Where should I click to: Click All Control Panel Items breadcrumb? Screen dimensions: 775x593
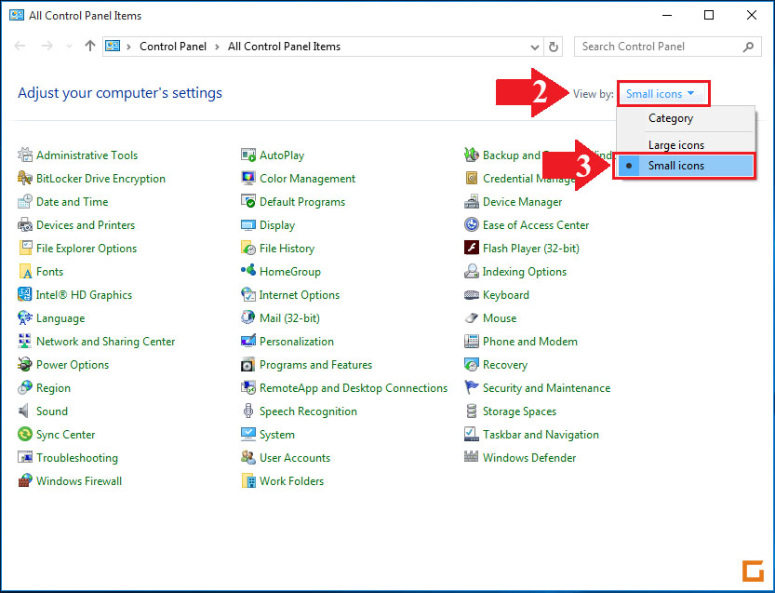284,47
